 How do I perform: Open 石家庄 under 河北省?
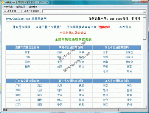pyautogui.click(x=129, y=52)
